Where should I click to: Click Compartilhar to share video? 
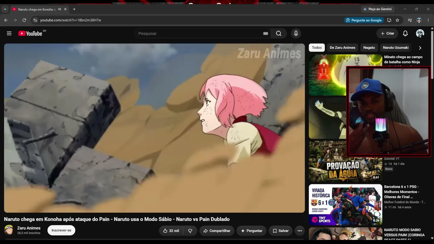pyautogui.click(x=217, y=231)
